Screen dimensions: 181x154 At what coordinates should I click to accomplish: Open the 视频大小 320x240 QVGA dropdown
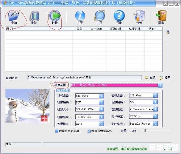coord(101,109)
